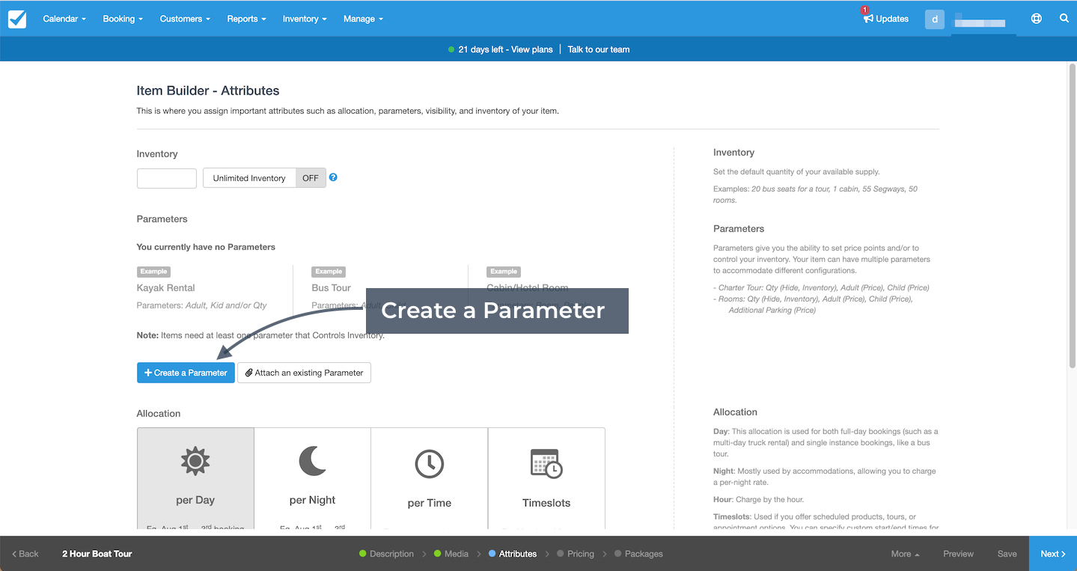Go to Media step
Image resolution: width=1077 pixels, height=571 pixels.
(x=451, y=554)
